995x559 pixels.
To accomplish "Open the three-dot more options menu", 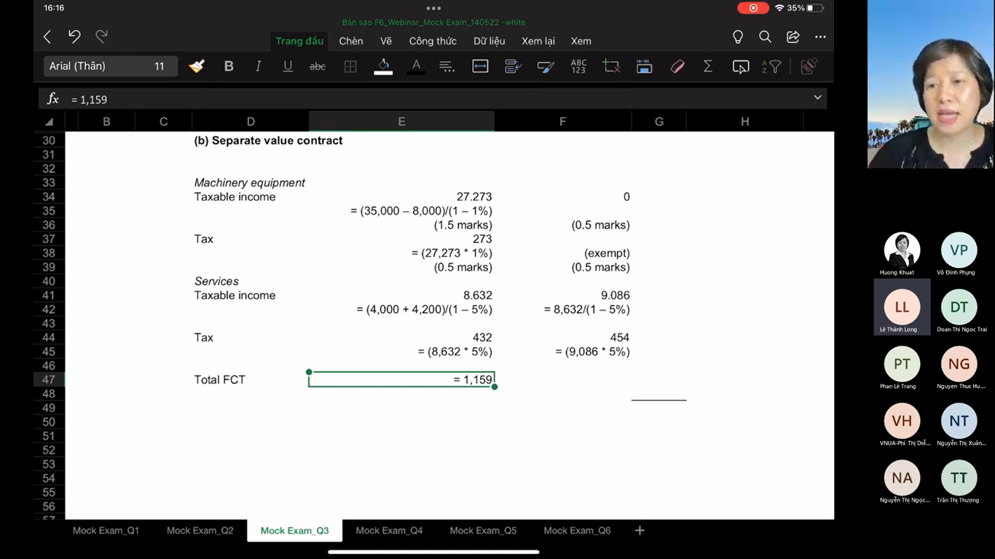I will 820,36.
